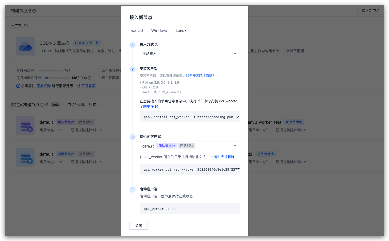389x241 pixels.
Task: Click the 可用节点: 0/0 text
Action: click(52, 162)
